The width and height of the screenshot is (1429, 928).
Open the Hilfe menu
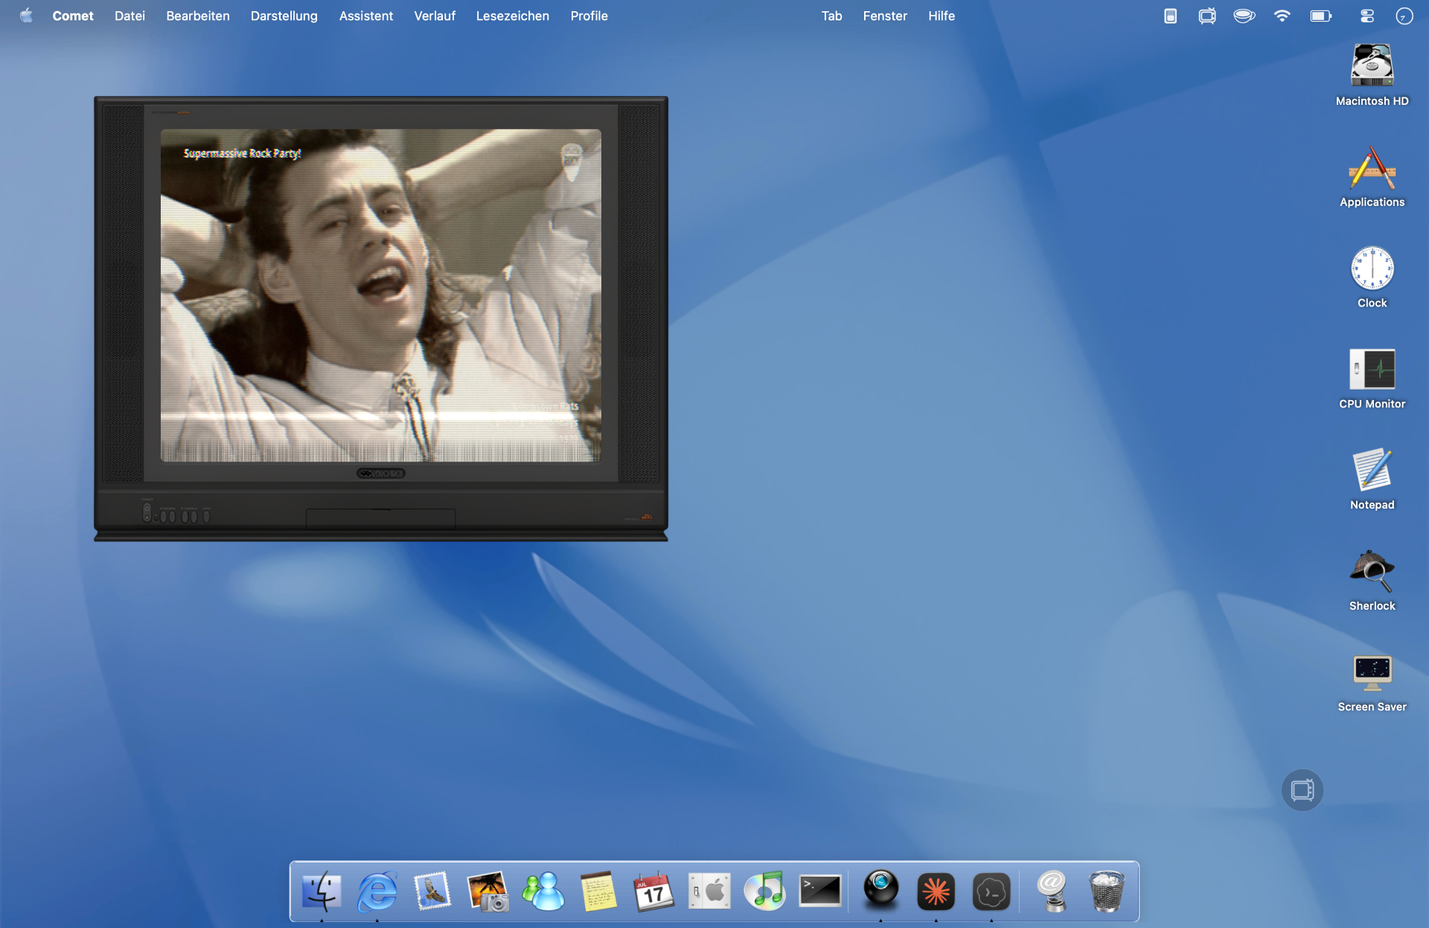tap(942, 16)
